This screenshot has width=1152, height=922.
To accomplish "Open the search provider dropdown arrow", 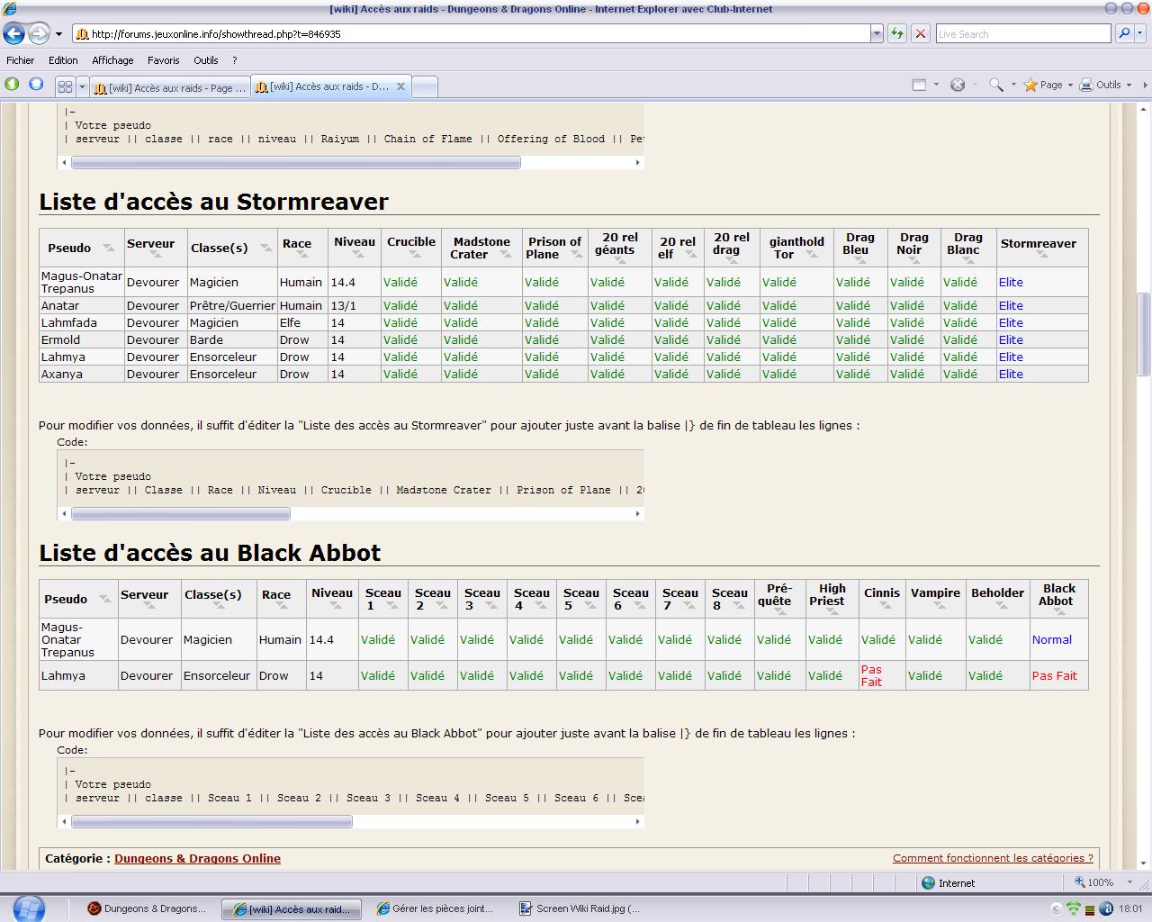I will [x=1139, y=34].
